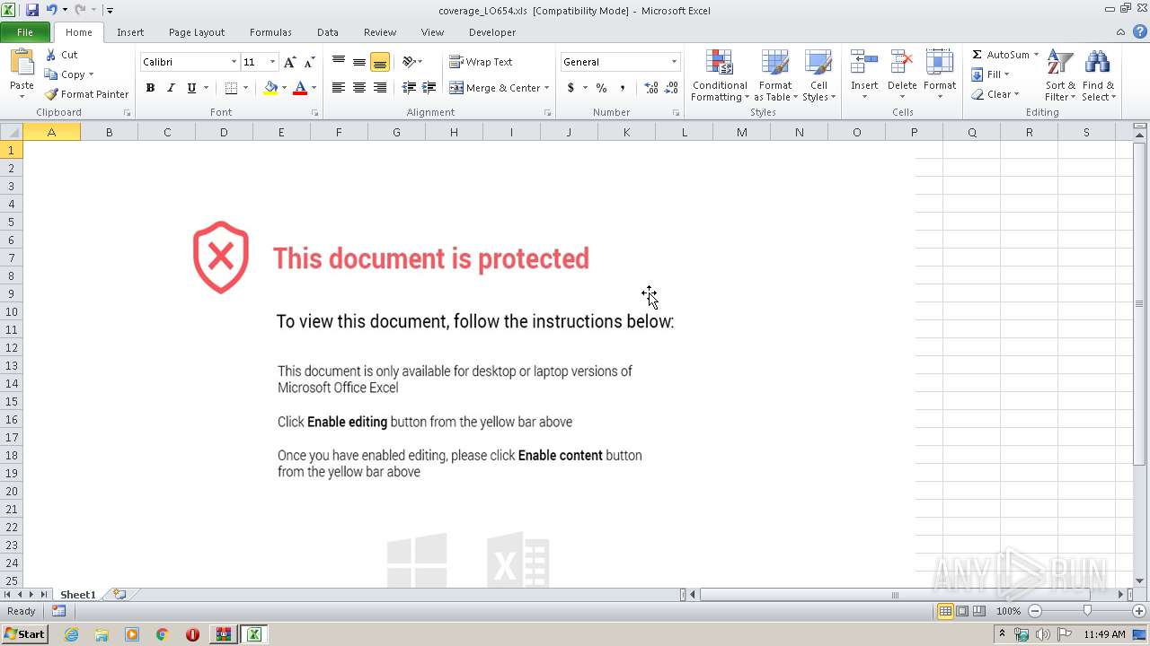
Task: Enable Wrap Text
Action: coord(481,62)
